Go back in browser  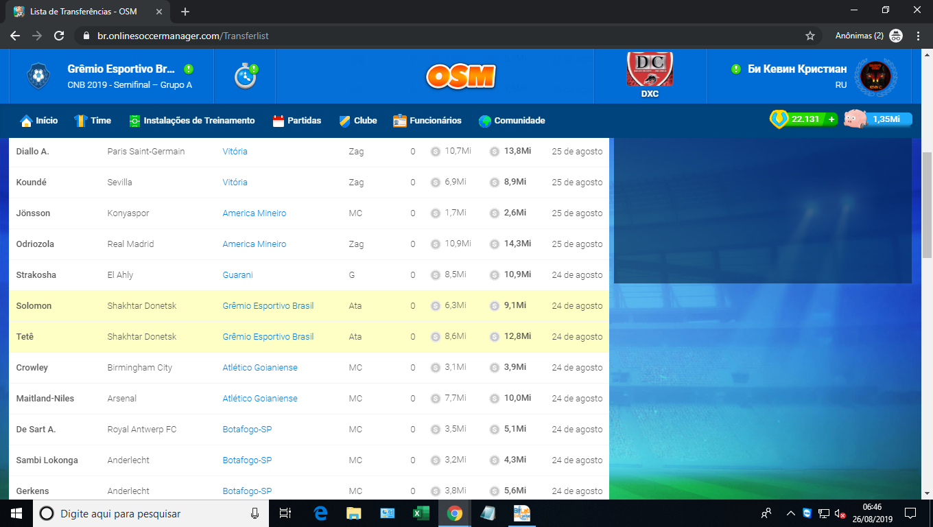pyautogui.click(x=15, y=36)
